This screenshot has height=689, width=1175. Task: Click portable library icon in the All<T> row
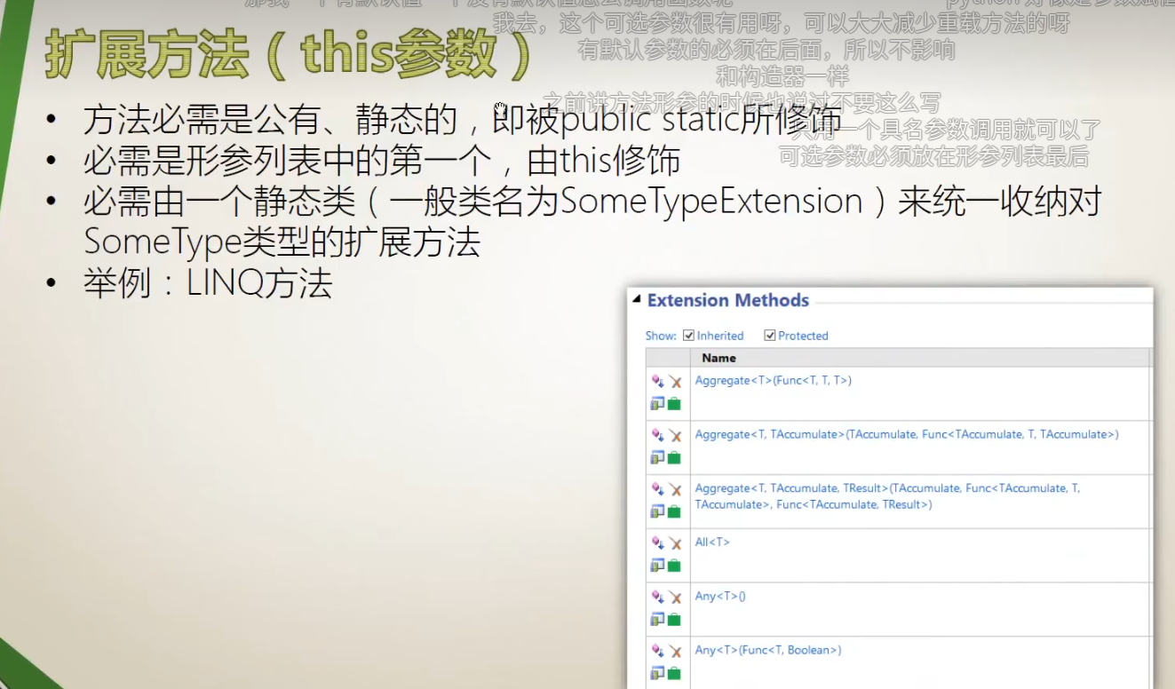(657, 566)
